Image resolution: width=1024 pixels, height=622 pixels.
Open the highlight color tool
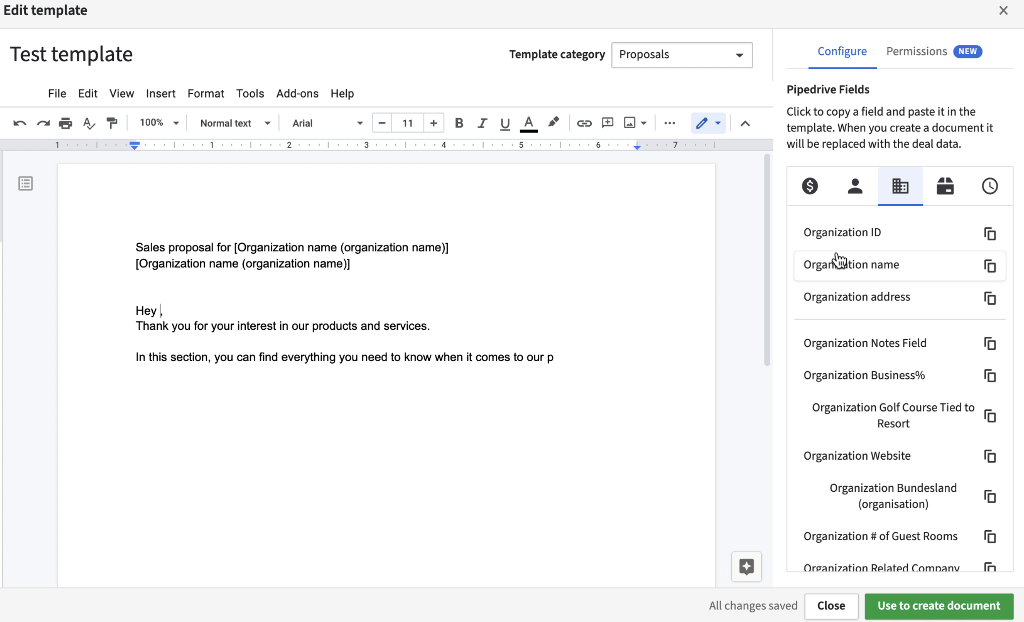tap(553, 123)
